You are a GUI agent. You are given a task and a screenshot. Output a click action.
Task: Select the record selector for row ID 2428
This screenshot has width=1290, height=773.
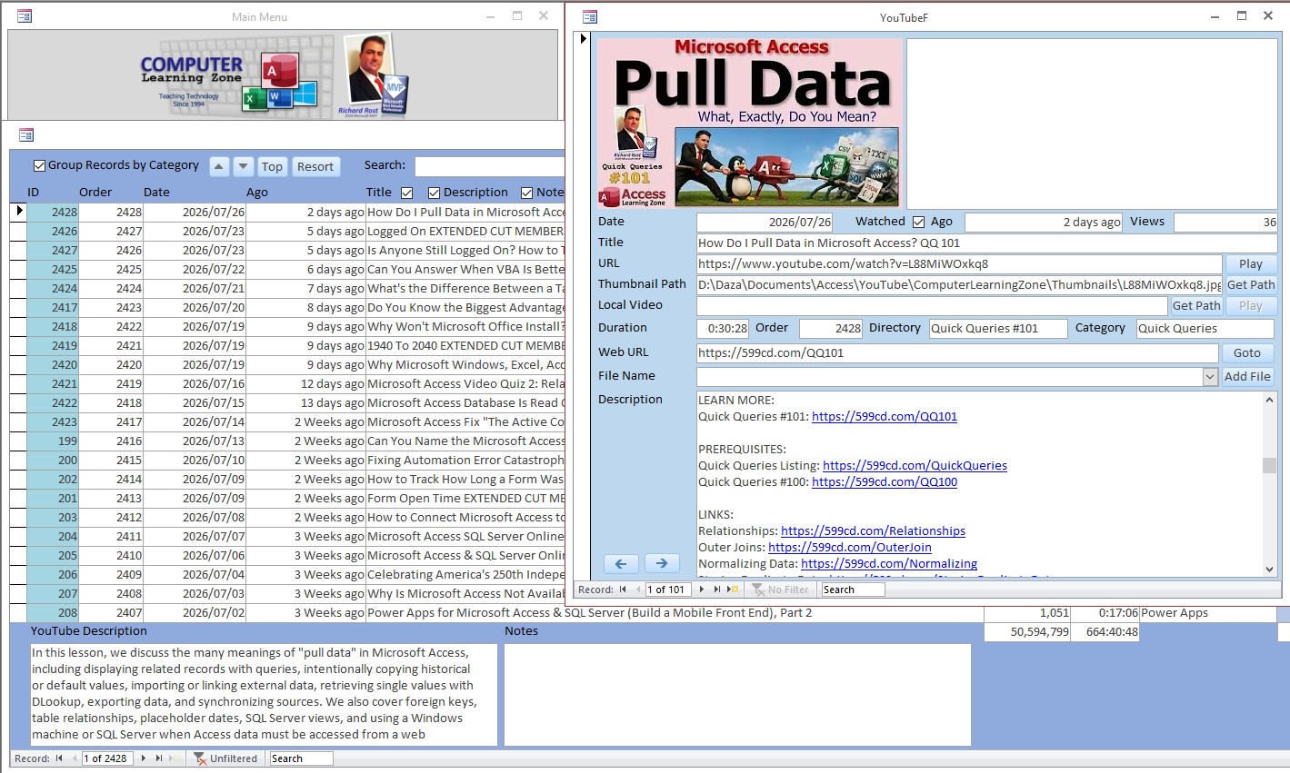18,212
